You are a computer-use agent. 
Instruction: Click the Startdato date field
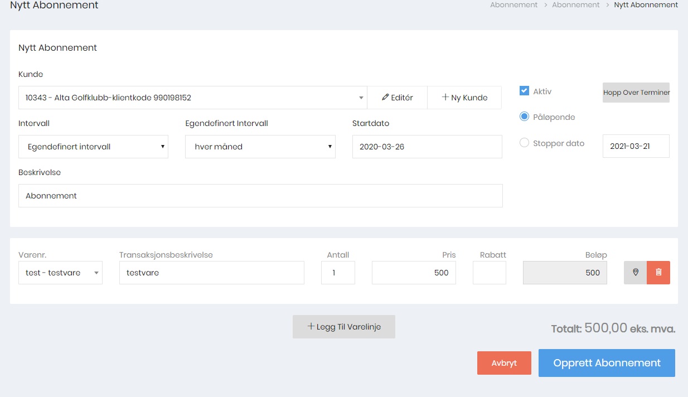click(427, 147)
